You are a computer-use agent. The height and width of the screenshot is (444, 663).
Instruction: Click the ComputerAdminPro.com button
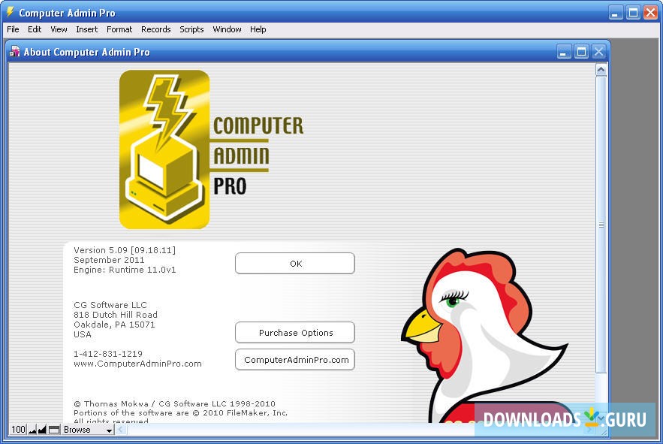click(294, 359)
